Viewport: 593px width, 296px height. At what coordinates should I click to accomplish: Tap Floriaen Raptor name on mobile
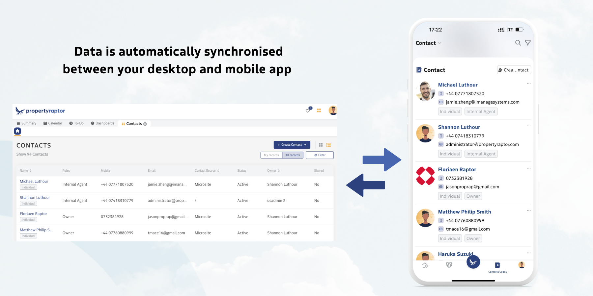[457, 170]
